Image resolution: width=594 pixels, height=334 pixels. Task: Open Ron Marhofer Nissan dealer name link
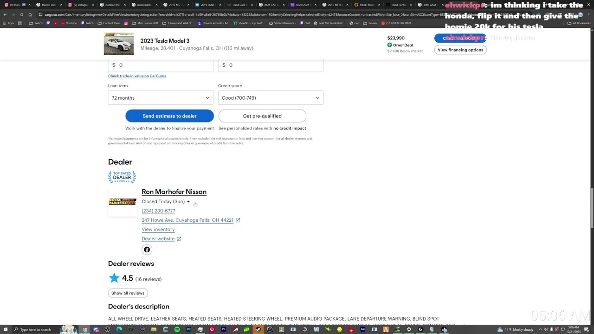pyautogui.click(x=174, y=192)
